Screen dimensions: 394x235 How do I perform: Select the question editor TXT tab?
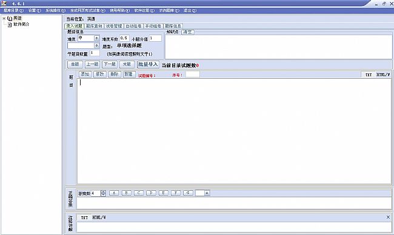click(369, 75)
